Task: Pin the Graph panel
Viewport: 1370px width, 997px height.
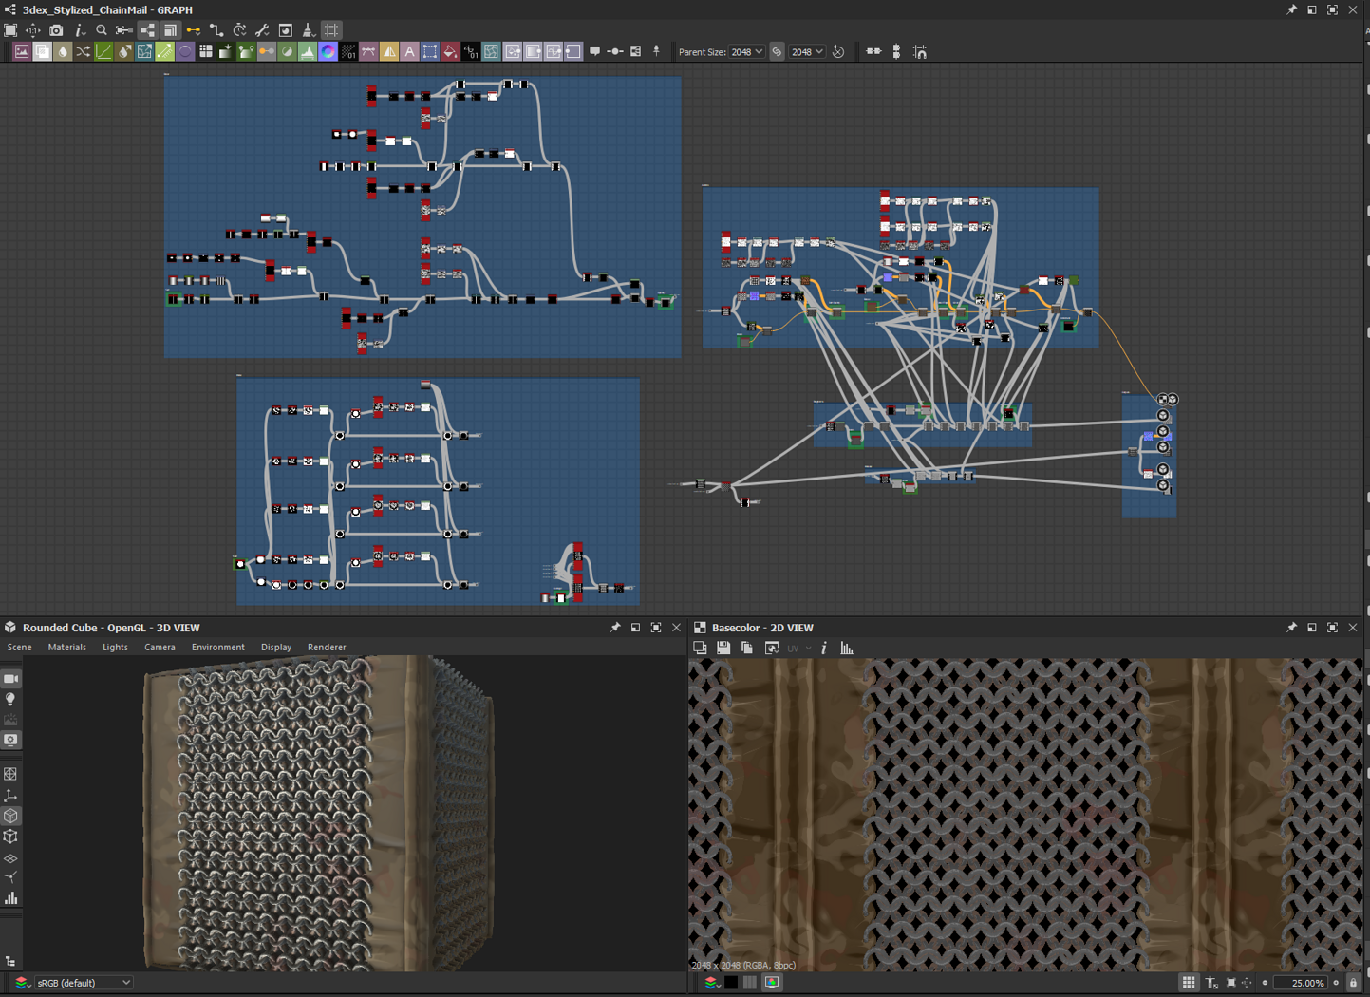Action: point(1291,9)
